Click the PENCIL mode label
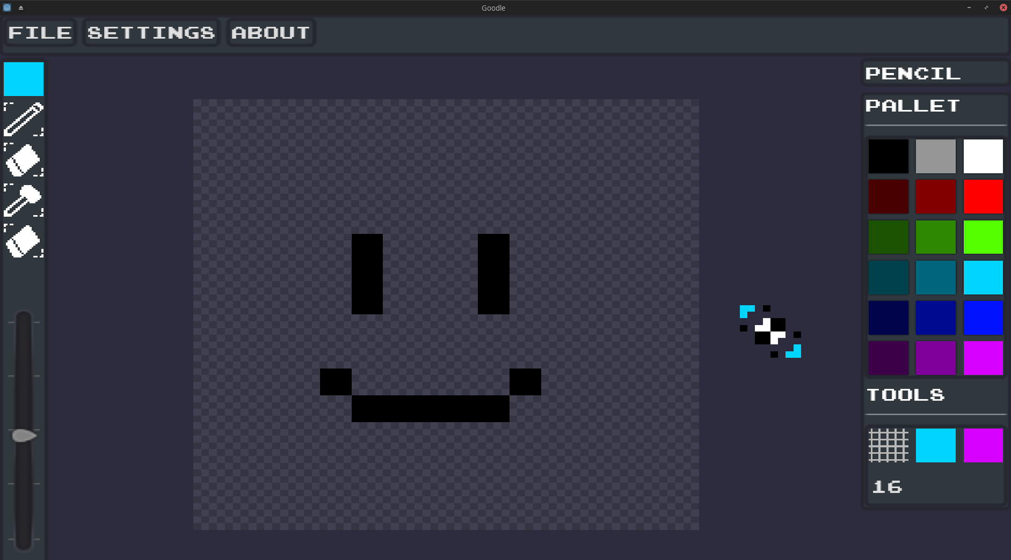 pos(912,73)
